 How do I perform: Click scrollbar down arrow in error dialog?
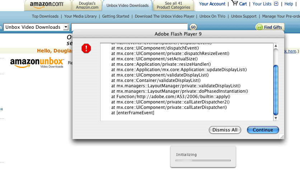pos(276,118)
